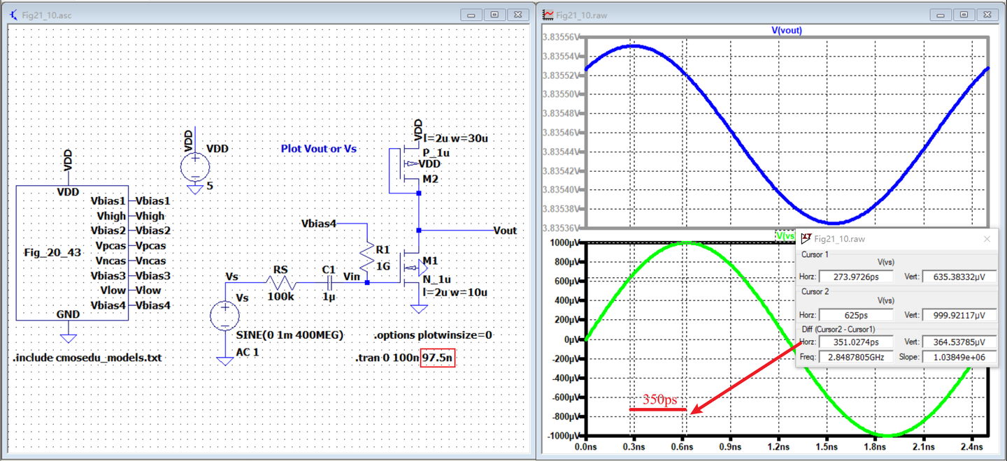The height and width of the screenshot is (461, 1007).
Task: Click the Vbias1 pin label outside the block
Action: [153, 201]
